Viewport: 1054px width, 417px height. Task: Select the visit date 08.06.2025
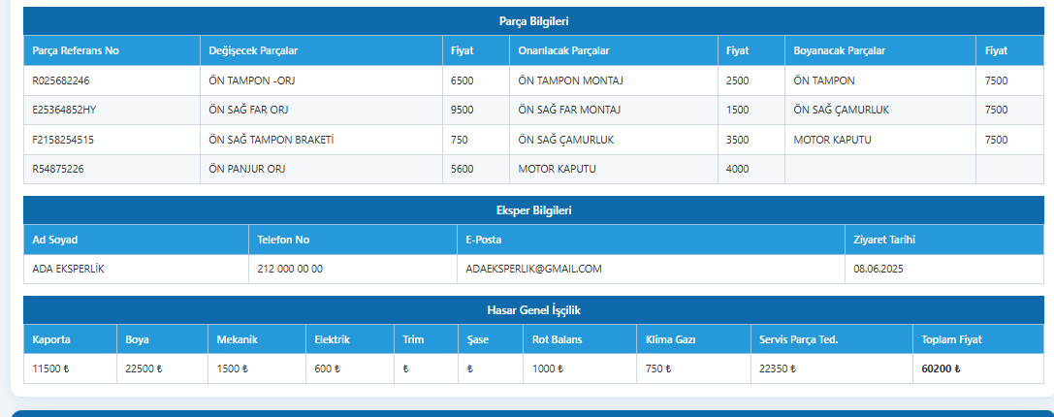coord(878,269)
